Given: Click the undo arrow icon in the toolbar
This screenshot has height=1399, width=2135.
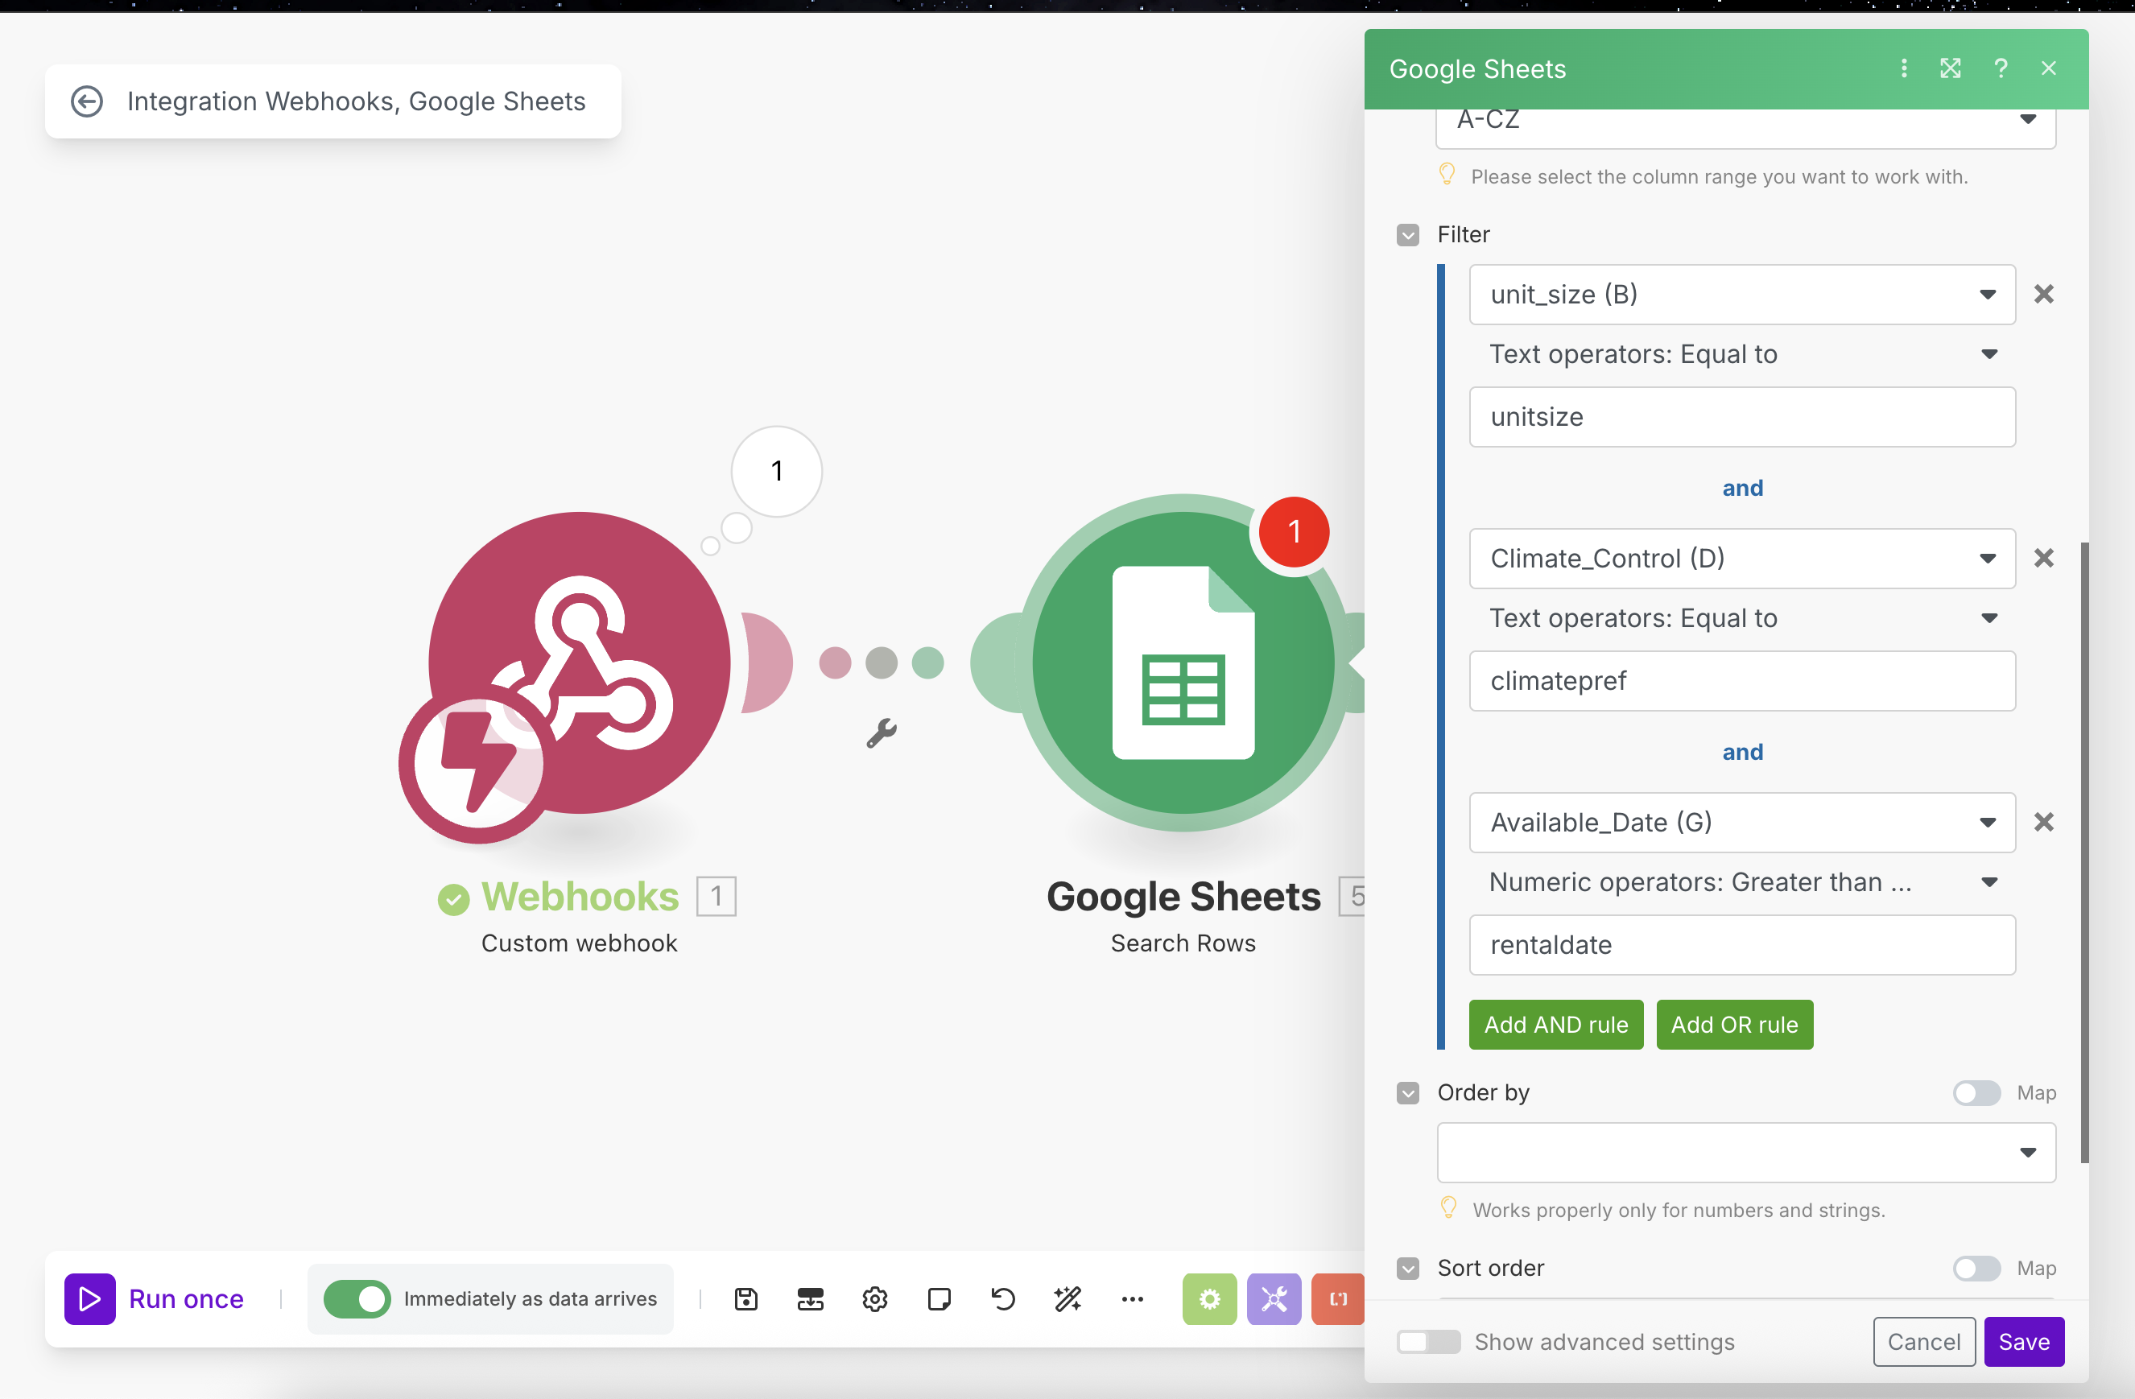Looking at the screenshot, I should (x=1003, y=1298).
